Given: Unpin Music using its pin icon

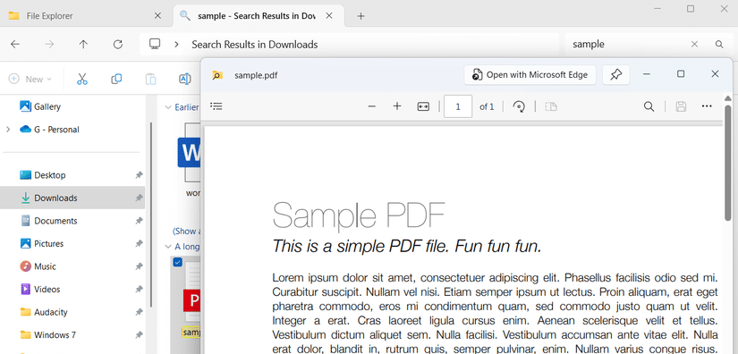Looking at the screenshot, I should (x=139, y=266).
